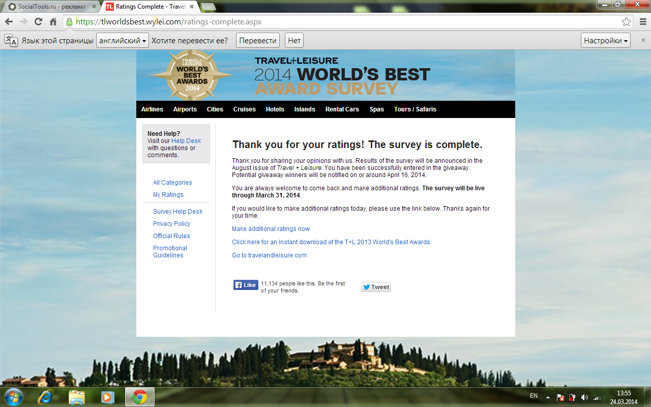This screenshot has width=651, height=407.
Task: Open Windows Explorer from the taskbar
Action: pyautogui.click(x=76, y=397)
